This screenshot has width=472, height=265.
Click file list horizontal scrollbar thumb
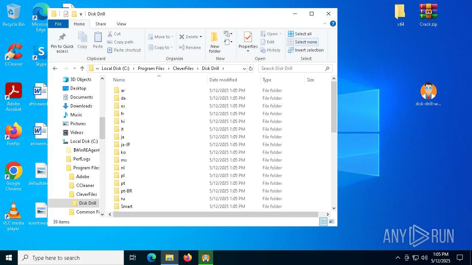pyautogui.click(x=216, y=214)
